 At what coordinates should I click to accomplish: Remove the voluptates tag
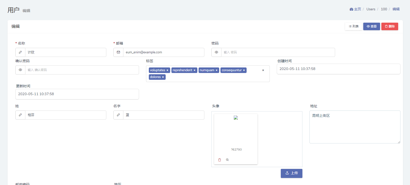coord(167,70)
